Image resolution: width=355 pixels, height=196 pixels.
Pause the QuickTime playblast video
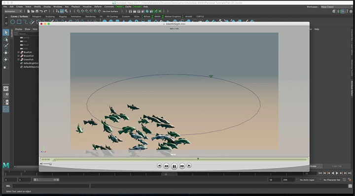[x=174, y=166]
